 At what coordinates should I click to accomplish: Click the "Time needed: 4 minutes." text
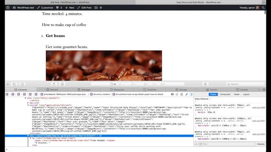[x=62, y=14]
